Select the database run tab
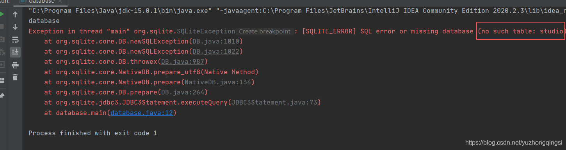The width and height of the screenshot is (566, 150). (41, 2)
